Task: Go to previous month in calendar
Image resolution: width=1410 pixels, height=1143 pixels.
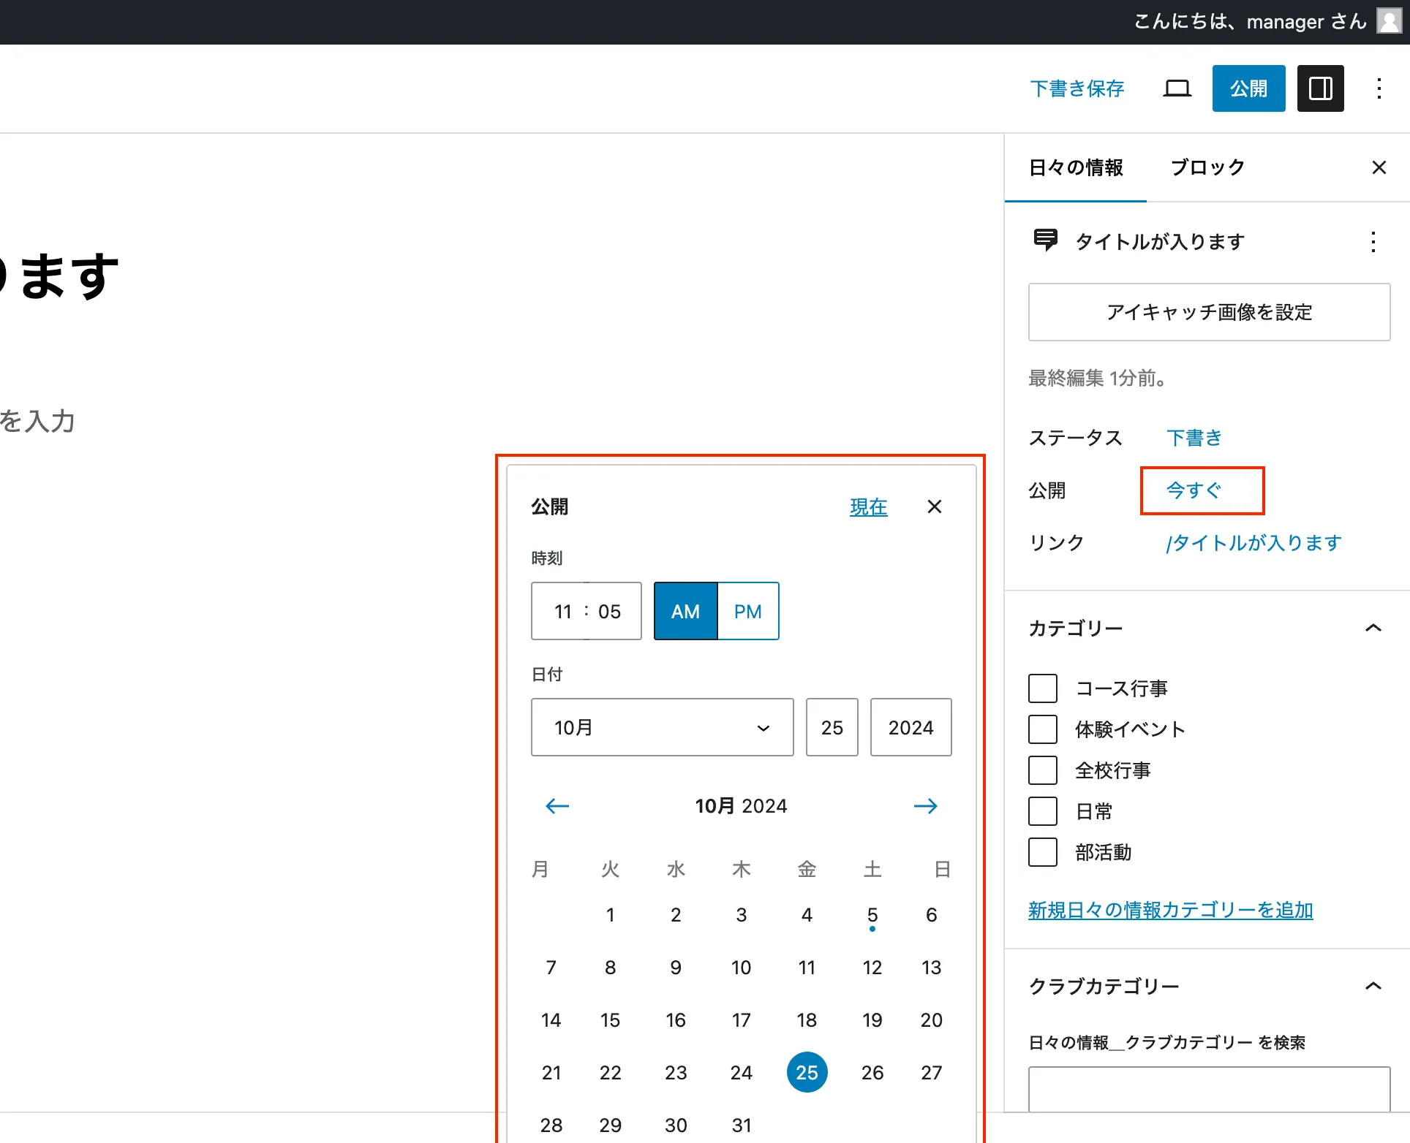Action: 557,806
